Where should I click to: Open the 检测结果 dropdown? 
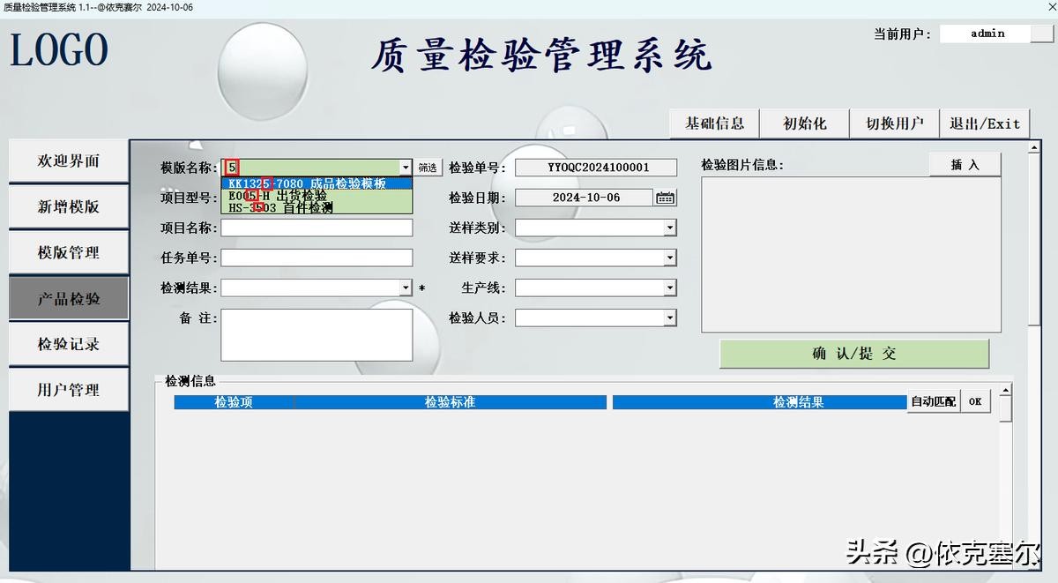406,288
